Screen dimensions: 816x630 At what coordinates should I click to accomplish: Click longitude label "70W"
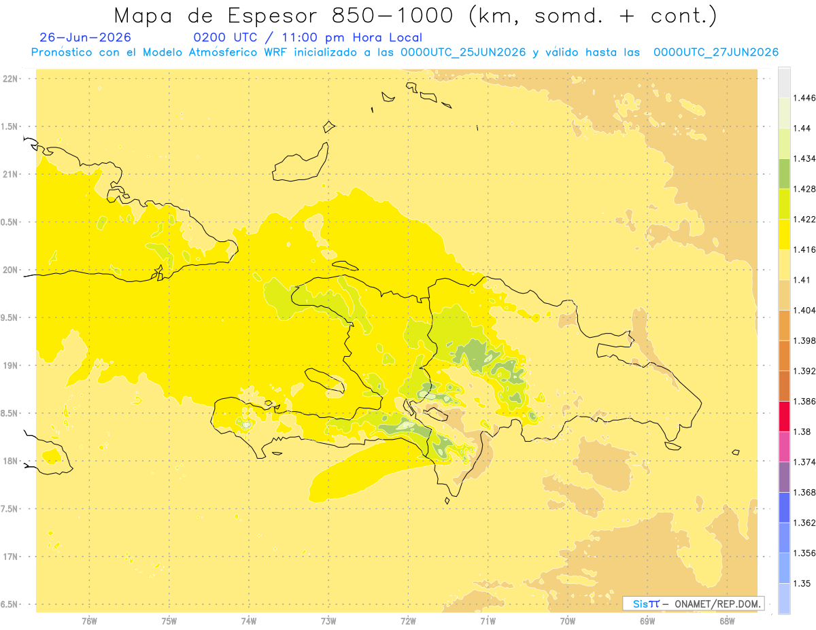point(568,620)
